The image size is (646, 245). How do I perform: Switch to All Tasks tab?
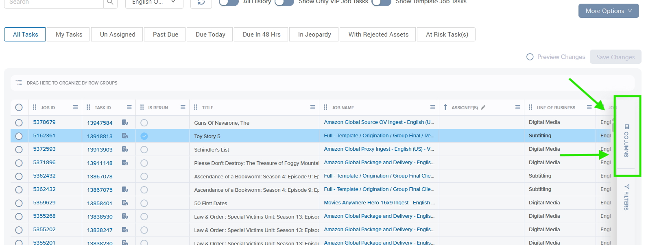[x=26, y=35]
